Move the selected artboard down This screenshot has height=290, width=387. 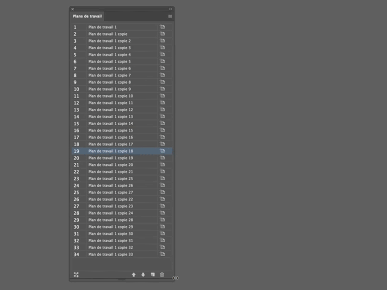pyautogui.click(x=143, y=275)
